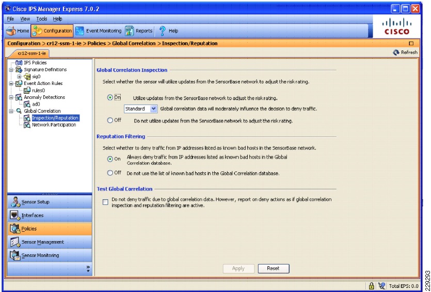The image size is (431, 292).
Task: Click the Reports chart icon
Action: pyautogui.click(x=129, y=31)
